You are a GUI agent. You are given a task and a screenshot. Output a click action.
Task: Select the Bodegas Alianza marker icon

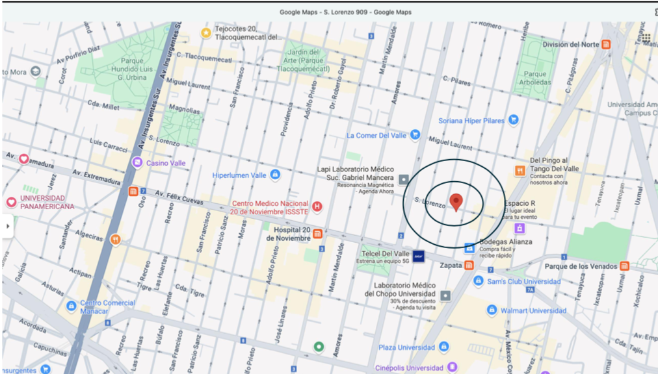click(469, 248)
